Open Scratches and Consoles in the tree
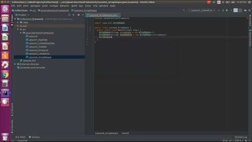Screen dimensions: 252x142 click(32, 67)
